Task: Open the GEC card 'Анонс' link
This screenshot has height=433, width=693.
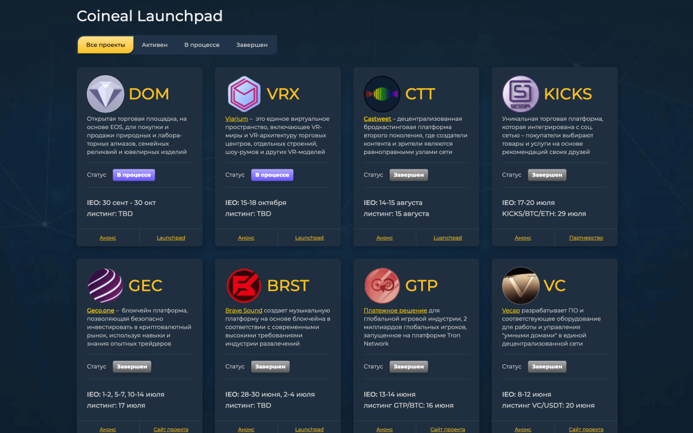Action: tap(108, 429)
